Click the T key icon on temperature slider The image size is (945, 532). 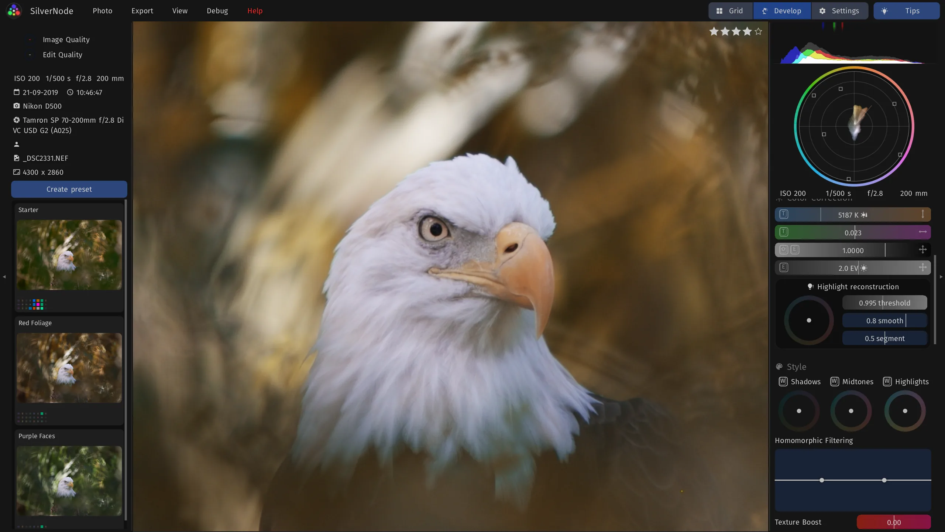pyautogui.click(x=784, y=214)
